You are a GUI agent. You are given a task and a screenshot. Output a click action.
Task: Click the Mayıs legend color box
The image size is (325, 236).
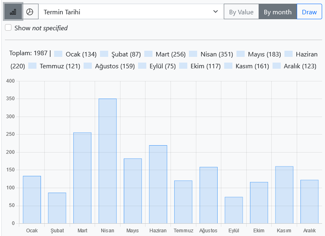click(x=241, y=54)
